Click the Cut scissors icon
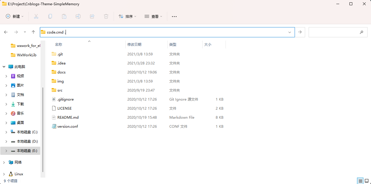The height and width of the screenshot is (184, 371). [36, 17]
